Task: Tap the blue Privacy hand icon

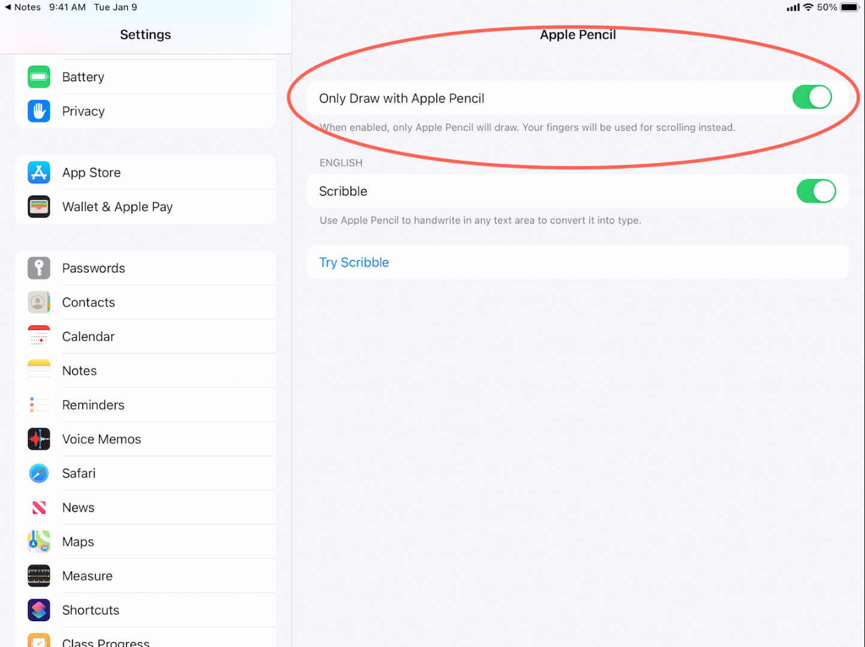Action: [39, 111]
